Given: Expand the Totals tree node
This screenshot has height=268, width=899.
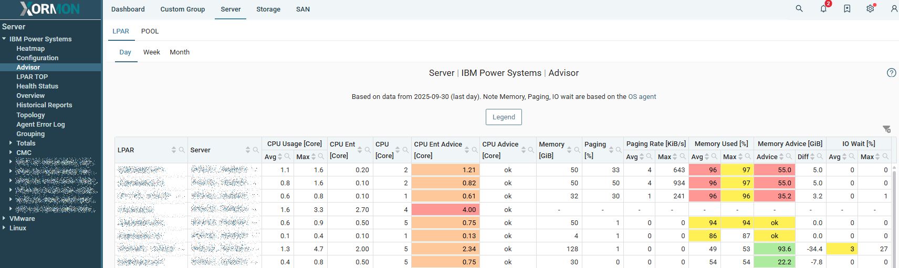Looking at the screenshot, I should (x=11, y=143).
